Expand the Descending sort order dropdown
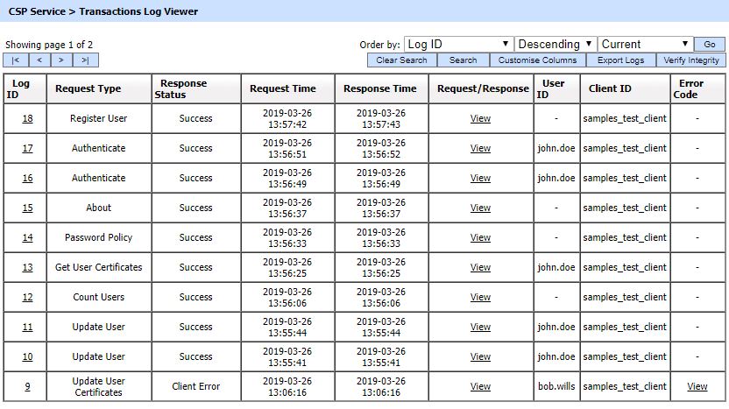729x409 pixels. pos(556,44)
